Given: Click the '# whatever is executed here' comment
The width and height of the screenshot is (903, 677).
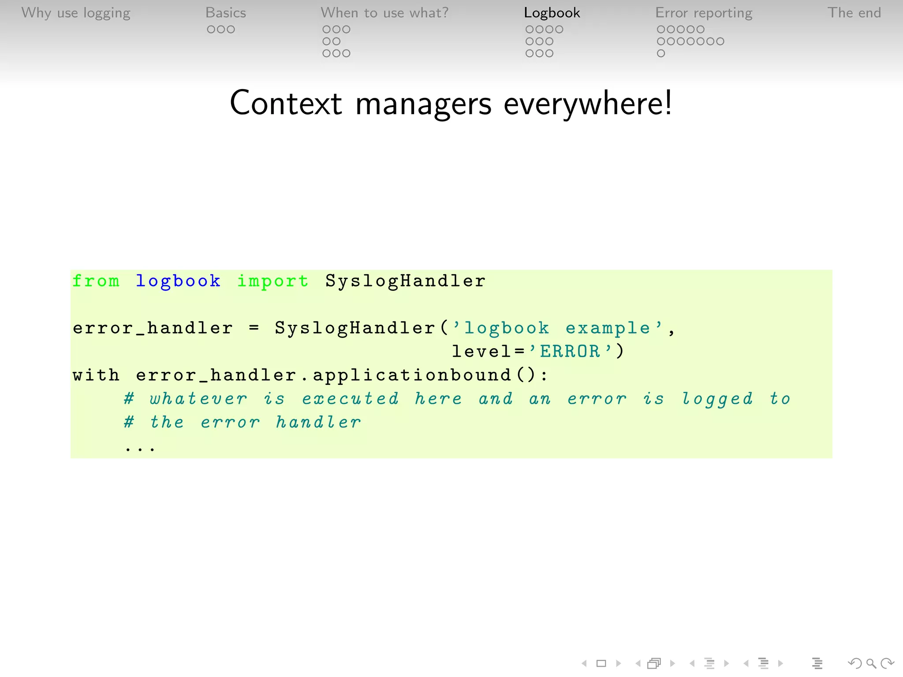Looking at the screenshot, I should point(457,398).
